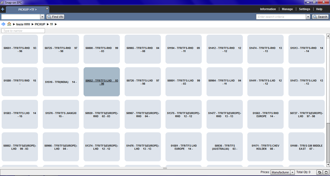Screen dimensions: 330x176
Task: Click the vertical scrollbar up arrow
Action: tap(328, 36)
